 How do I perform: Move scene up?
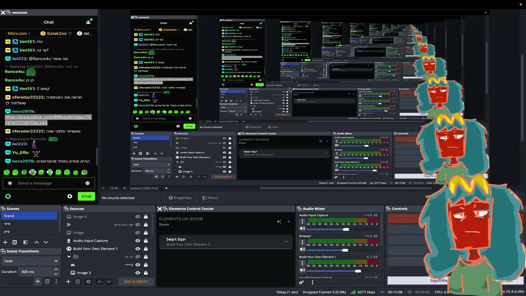[x=37, y=242]
